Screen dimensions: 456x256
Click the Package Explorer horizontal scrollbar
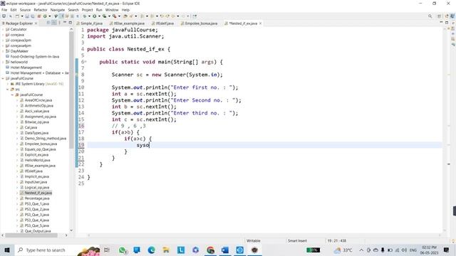coord(31,235)
